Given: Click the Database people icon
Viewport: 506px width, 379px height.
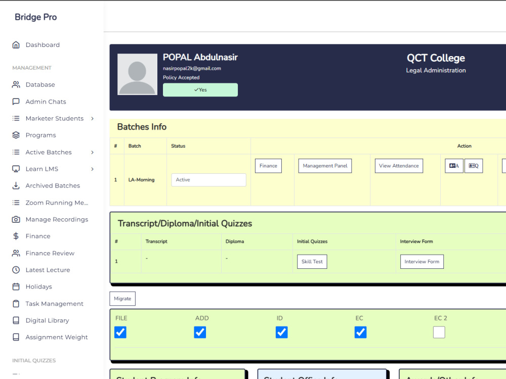Looking at the screenshot, I should 16,84.
